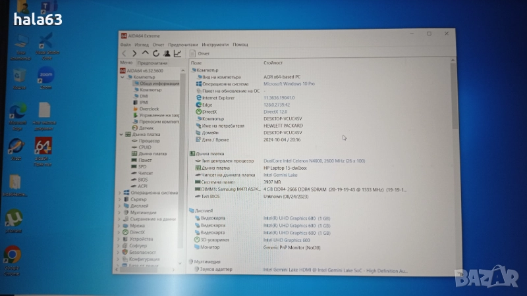Open the Файл menu
The height and width of the screenshot is (296, 527).
tap(125, 44)
